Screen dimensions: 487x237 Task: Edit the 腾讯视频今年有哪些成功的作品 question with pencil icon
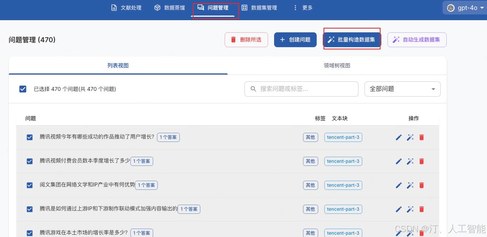(x=399, y=137)
